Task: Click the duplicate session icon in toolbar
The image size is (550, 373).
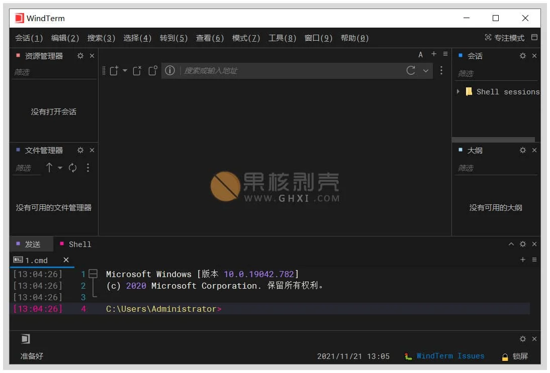Action: point(153,70)
